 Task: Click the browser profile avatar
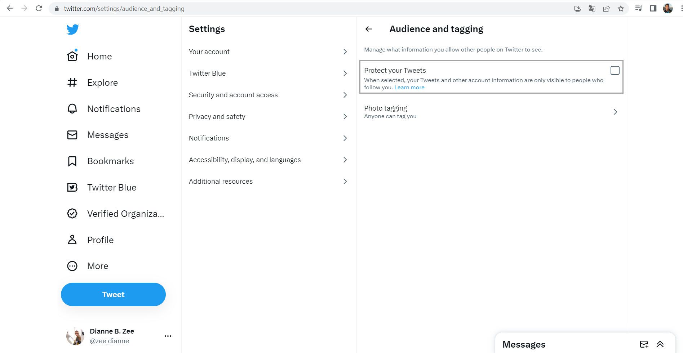point(668,8)
